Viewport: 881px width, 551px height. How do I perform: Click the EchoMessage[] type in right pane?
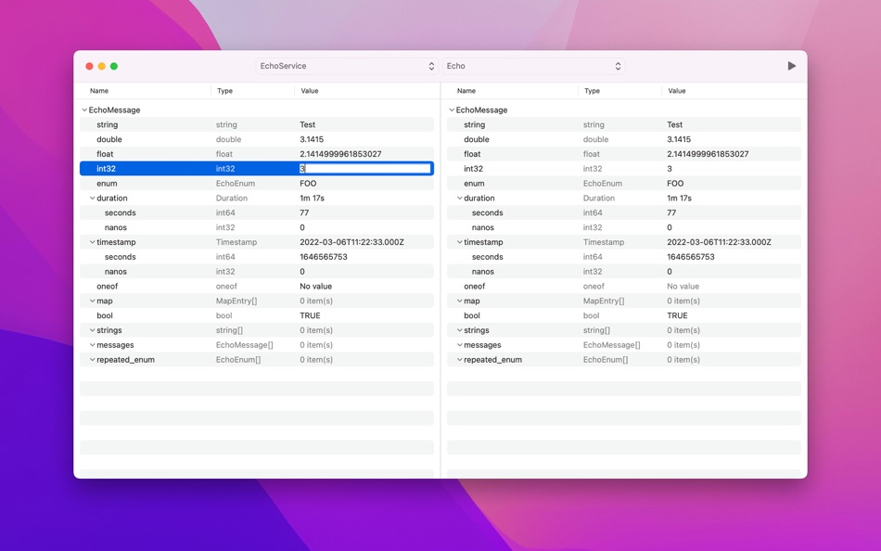pyautogui.click(x=612, y=345)
